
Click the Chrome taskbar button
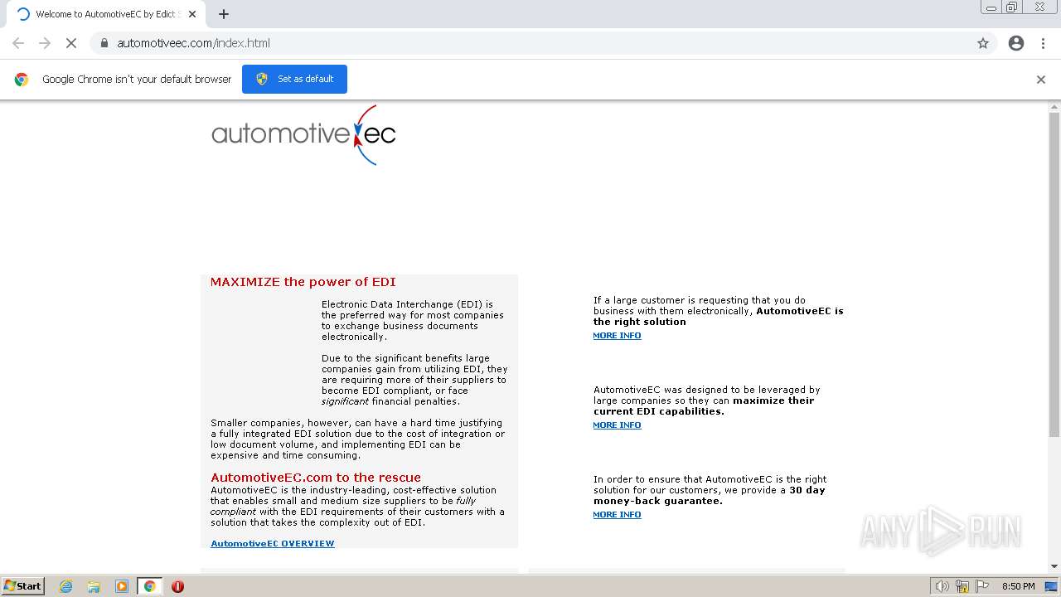point(150,586)
